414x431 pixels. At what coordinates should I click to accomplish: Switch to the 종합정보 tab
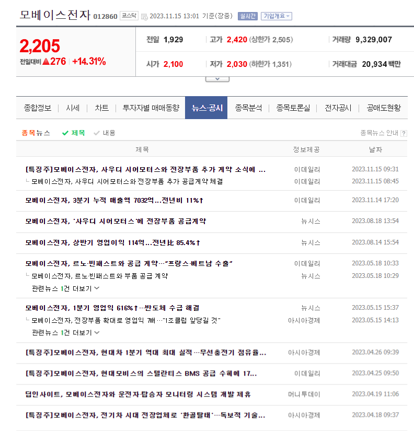(38, 108)
